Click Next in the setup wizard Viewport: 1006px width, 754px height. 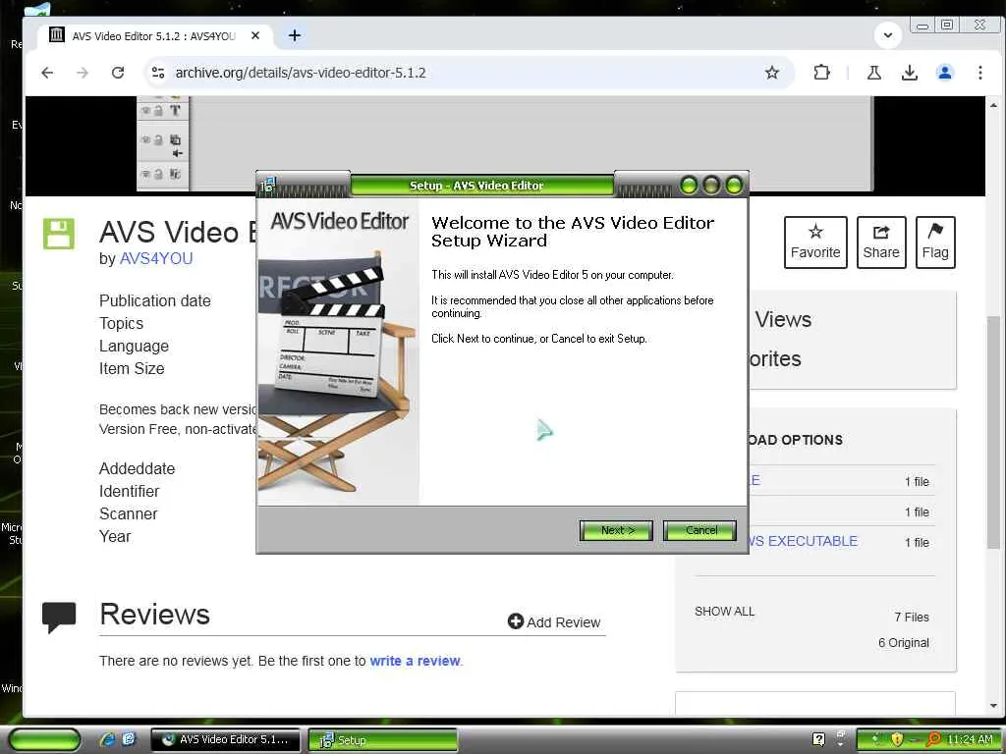[x=616, y=530]
